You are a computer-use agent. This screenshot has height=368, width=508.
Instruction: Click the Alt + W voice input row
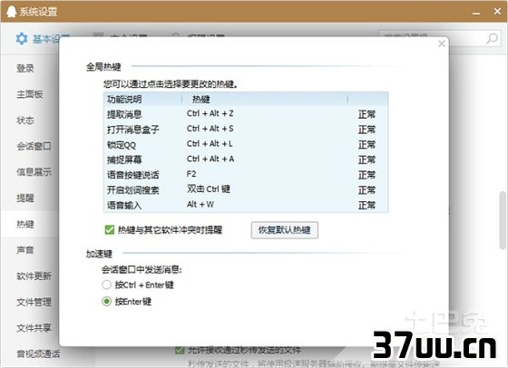[x=246, y=205]
